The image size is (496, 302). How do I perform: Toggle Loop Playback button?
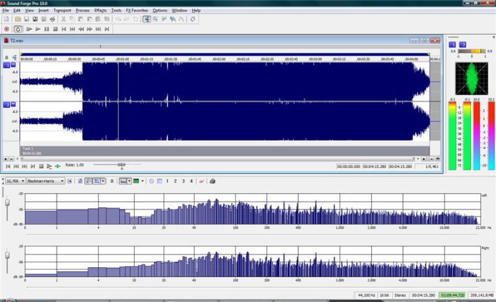click(x=18, y=29)
